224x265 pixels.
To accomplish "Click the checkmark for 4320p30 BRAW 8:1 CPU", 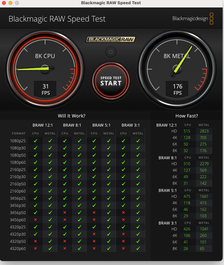I will coord(65,234).
